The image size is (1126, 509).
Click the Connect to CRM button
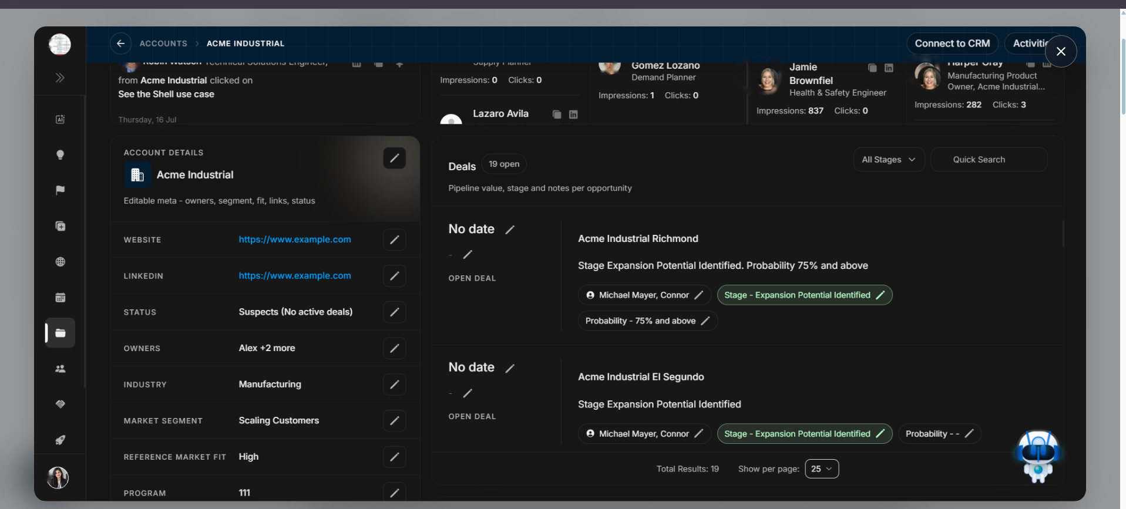coord(952,43)
